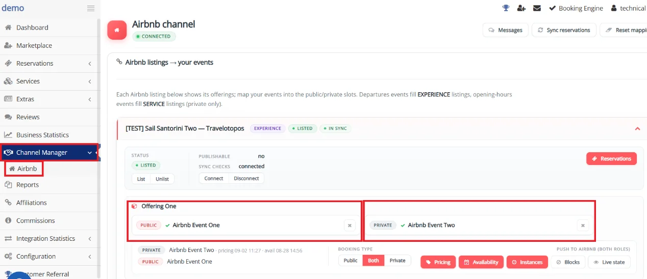The width and height of the screenshot is (647, 279).
Task: Click the Dashboard home icon in sidebar
Action: 8,27
